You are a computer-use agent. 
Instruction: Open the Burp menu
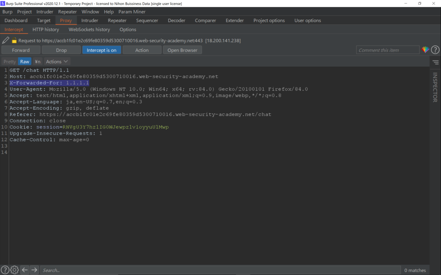[x=7, y=12]
